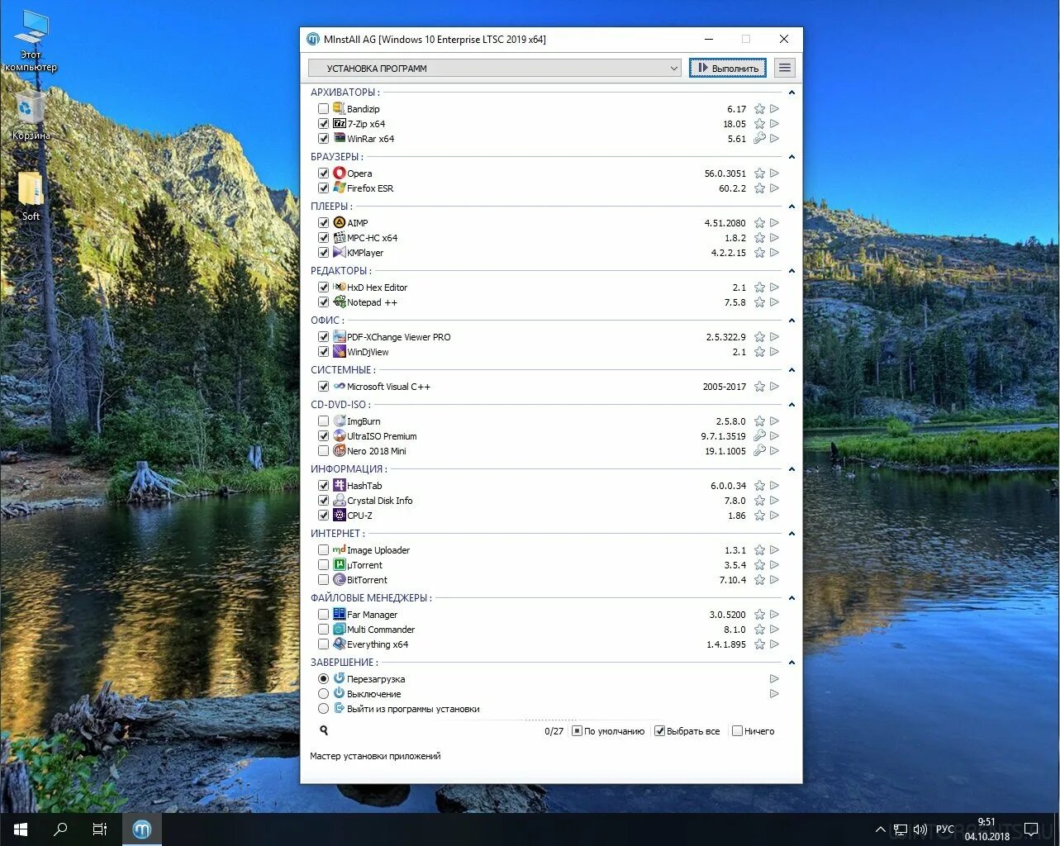
Task: Collapse the АРХИВАТОРЫ section
Action: [791, 93]
